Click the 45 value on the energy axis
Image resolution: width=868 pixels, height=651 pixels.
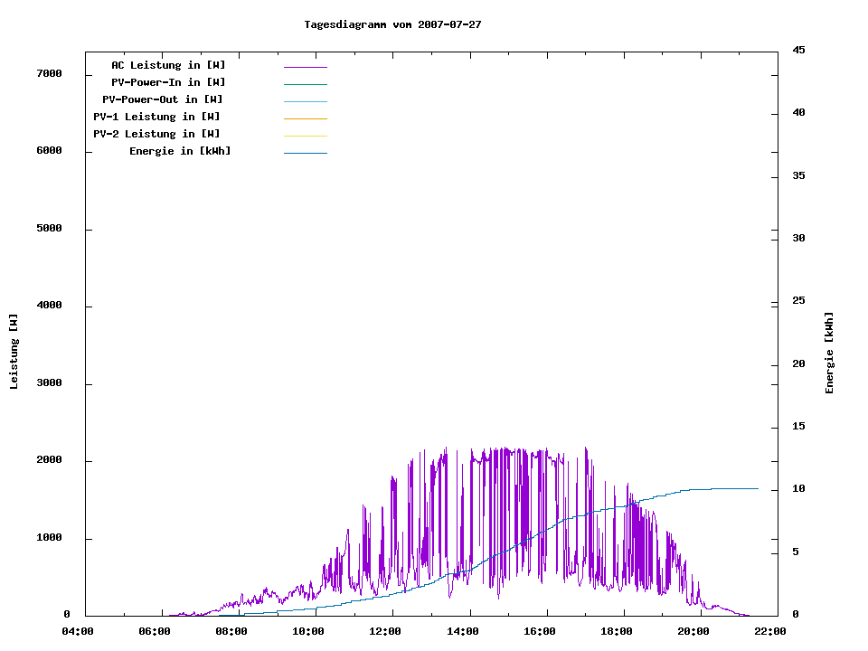pos(798,50)
